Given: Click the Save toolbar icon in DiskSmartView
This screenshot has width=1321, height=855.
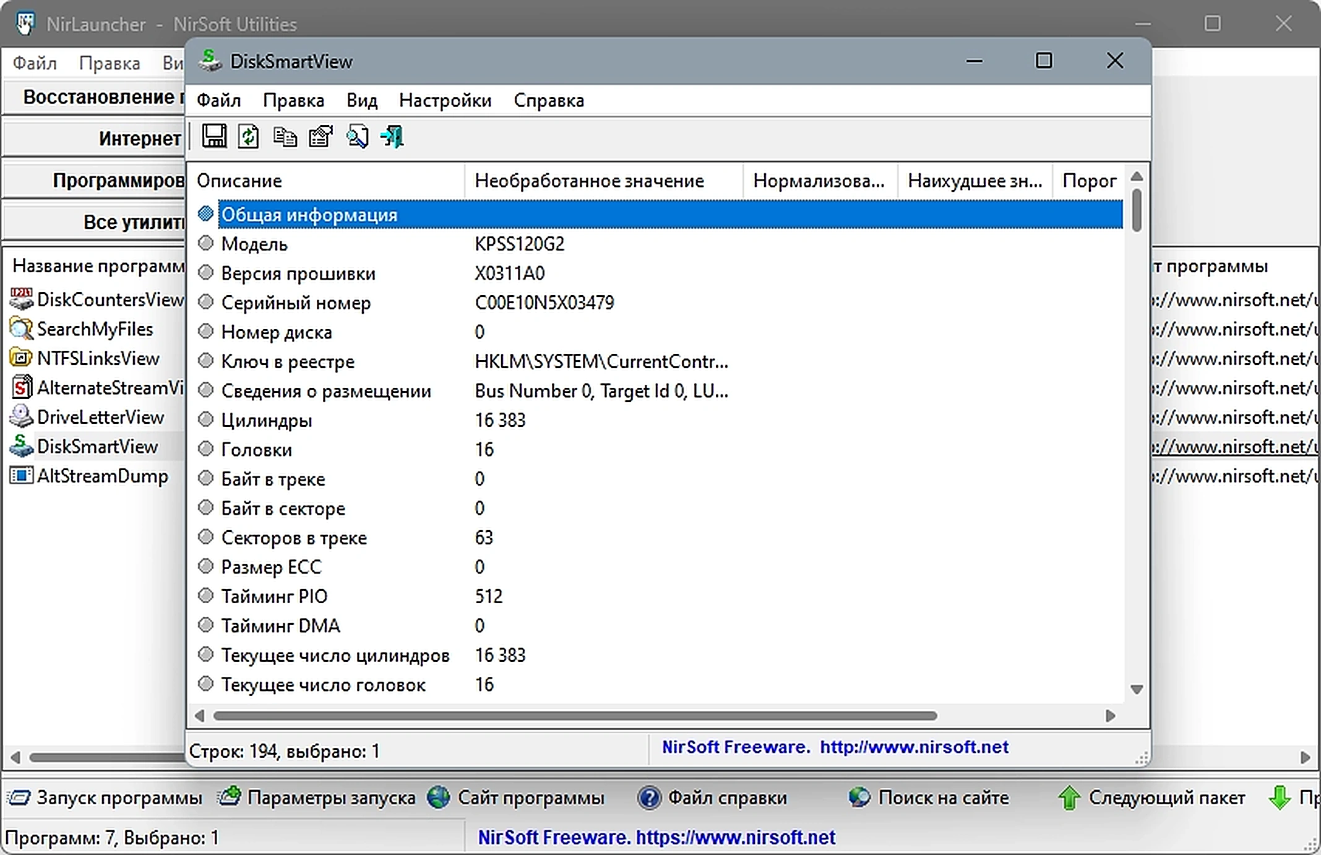Looking at the screenshot, I should pos(214,136).
